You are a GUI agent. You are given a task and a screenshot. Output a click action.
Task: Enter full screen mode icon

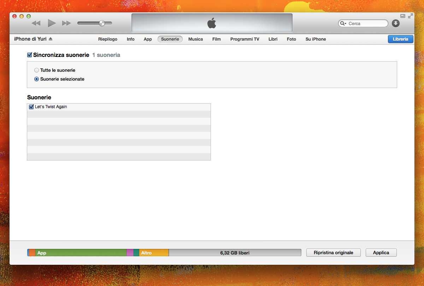[410, 16]
